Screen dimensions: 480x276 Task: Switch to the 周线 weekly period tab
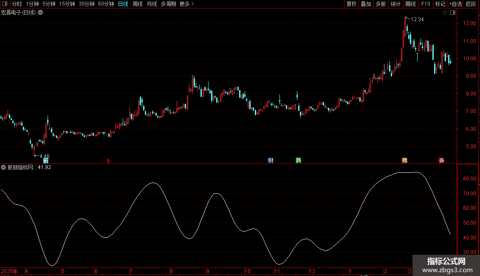coord(138,4)
